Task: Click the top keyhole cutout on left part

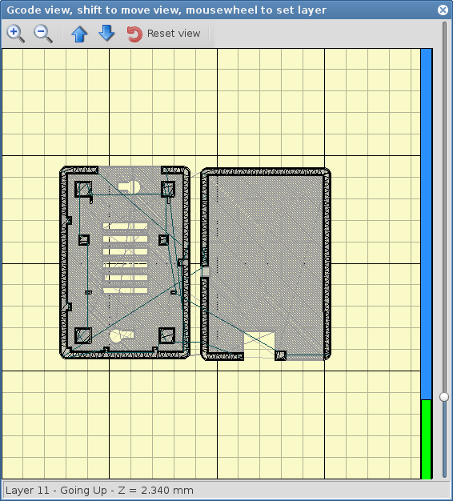Action: (129, 187)
